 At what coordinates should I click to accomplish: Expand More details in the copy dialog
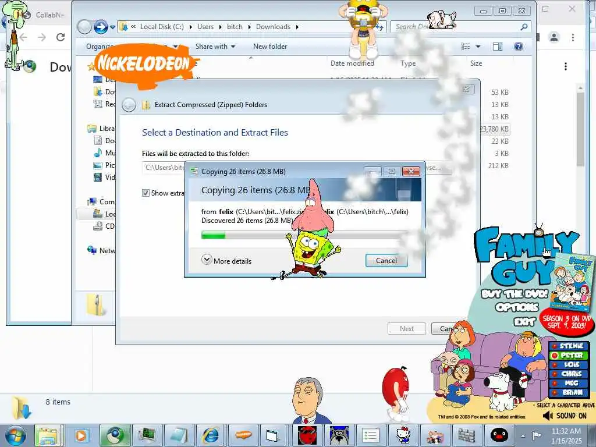click(226, 260)
